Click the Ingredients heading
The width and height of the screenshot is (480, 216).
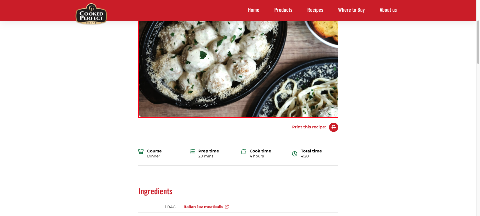click(x=155, y=191)
